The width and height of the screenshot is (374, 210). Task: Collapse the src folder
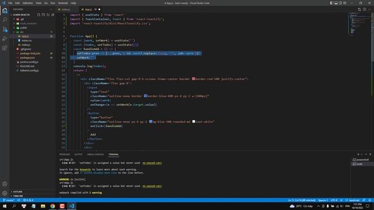(22, 32)
